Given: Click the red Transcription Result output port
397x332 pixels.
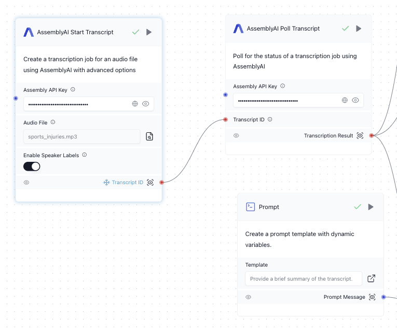Looking at the screenshot, I should pyautogui.click(x=371, y=135).
